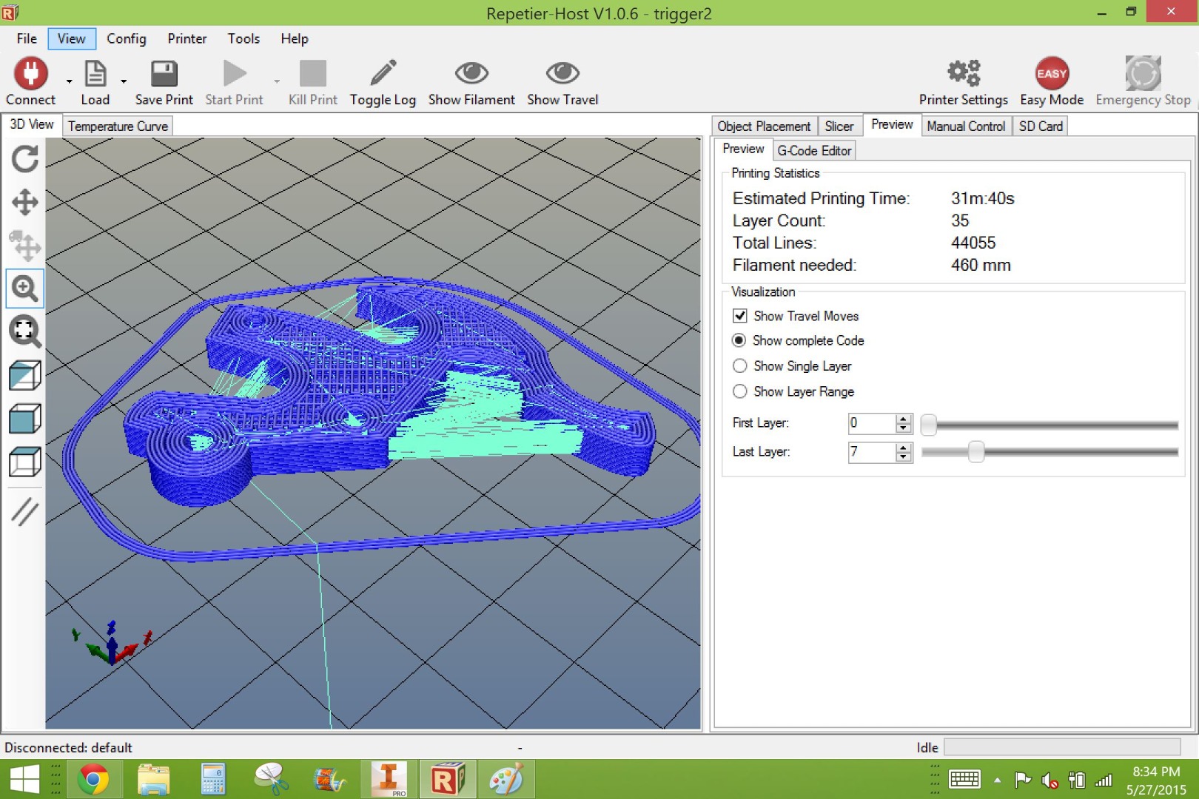
Task: Select Show Single Layer radio option
Action: pyautogui.click(x=739, y=366)
